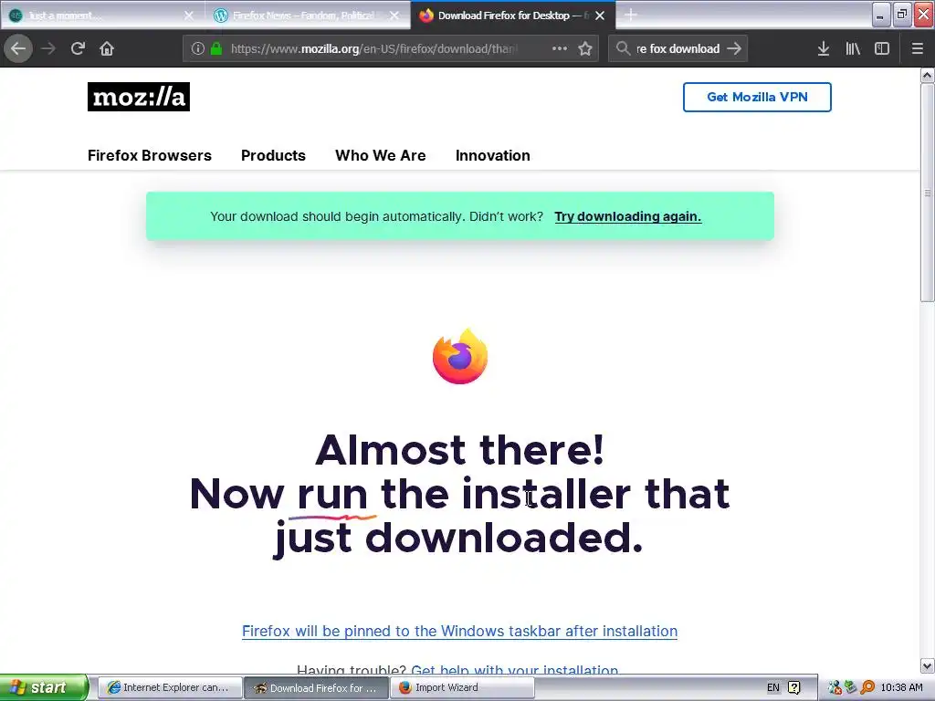Open the Library icon
Image resolution: width=935 pixels, height=701 pixels.
pos(853,49)
